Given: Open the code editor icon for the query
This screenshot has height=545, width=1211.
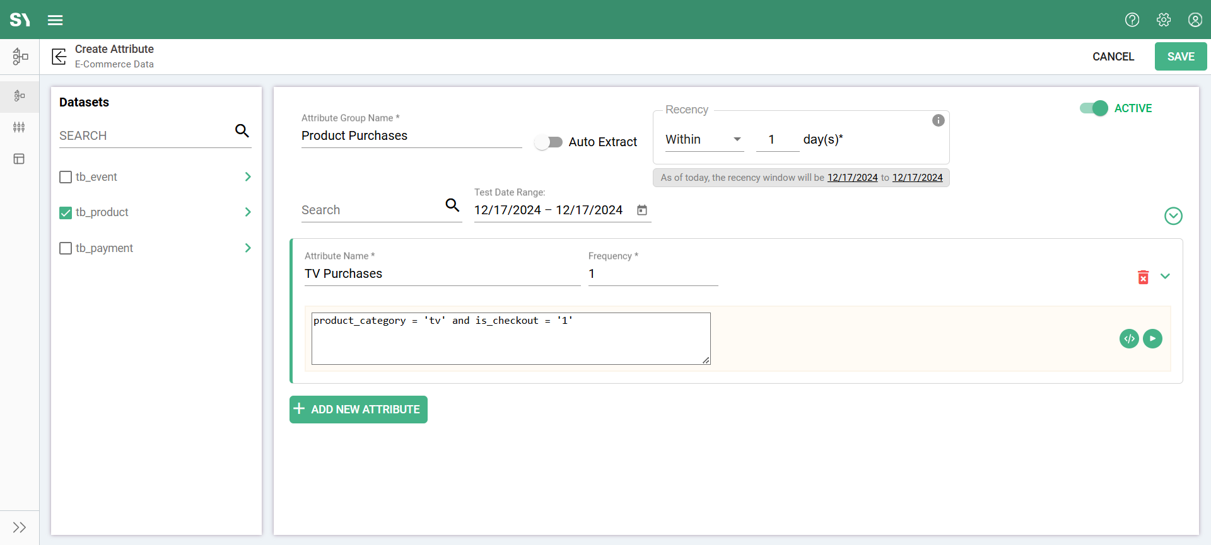Looking at the screenshot, I should [1129, 339].
